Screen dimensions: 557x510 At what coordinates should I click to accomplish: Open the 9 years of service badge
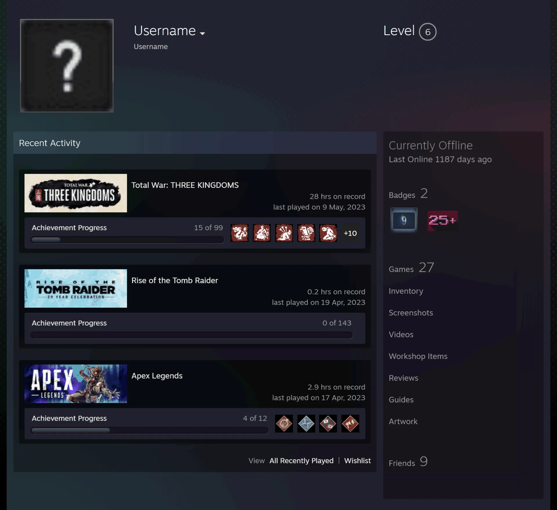[404, 220]
